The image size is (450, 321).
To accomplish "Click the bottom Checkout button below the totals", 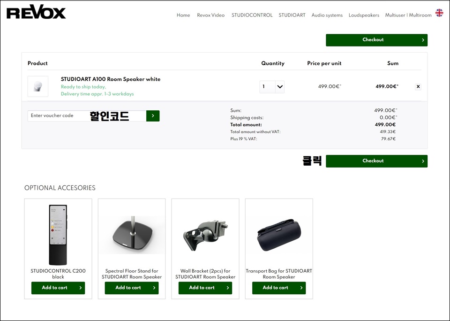I will 376,161.
